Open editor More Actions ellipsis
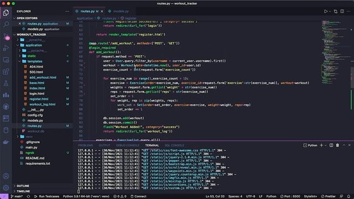 348,11
